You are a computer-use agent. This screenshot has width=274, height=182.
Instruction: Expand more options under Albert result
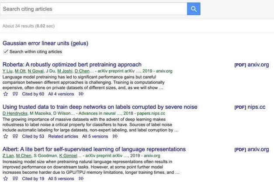click(x=81, y=179)
